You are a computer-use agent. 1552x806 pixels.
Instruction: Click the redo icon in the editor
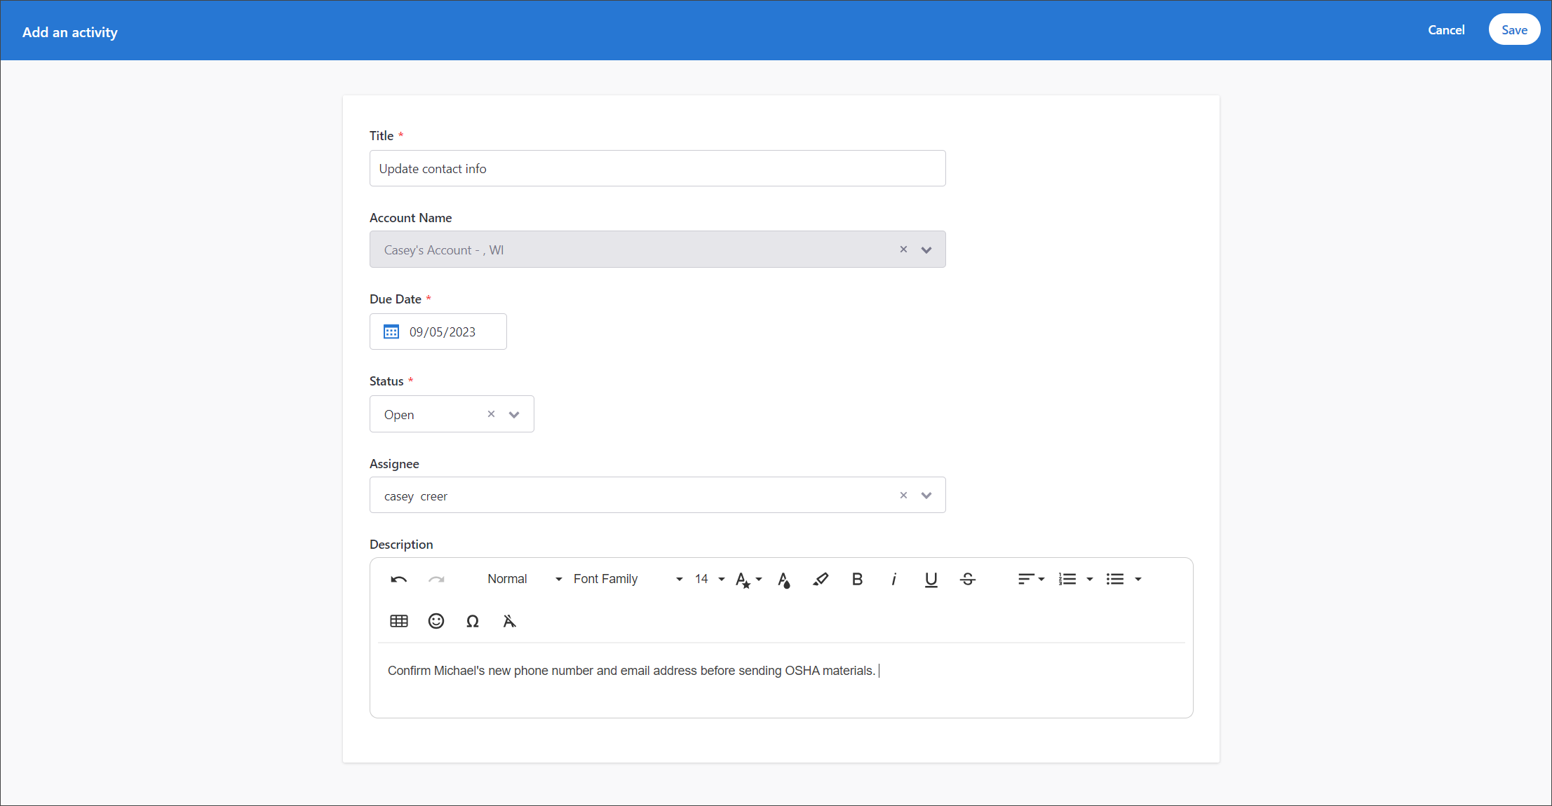(436, 580)
